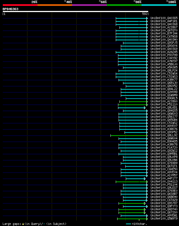Select the UniRef100_Q9SP52 label
The width and height of the screenshot is (179, 226).
[x=164, y=132]
